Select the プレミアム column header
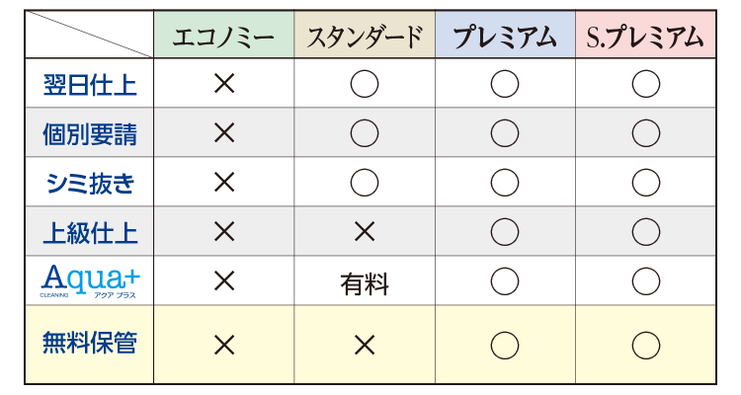This screenshot has height=395, width=741. 505,35
